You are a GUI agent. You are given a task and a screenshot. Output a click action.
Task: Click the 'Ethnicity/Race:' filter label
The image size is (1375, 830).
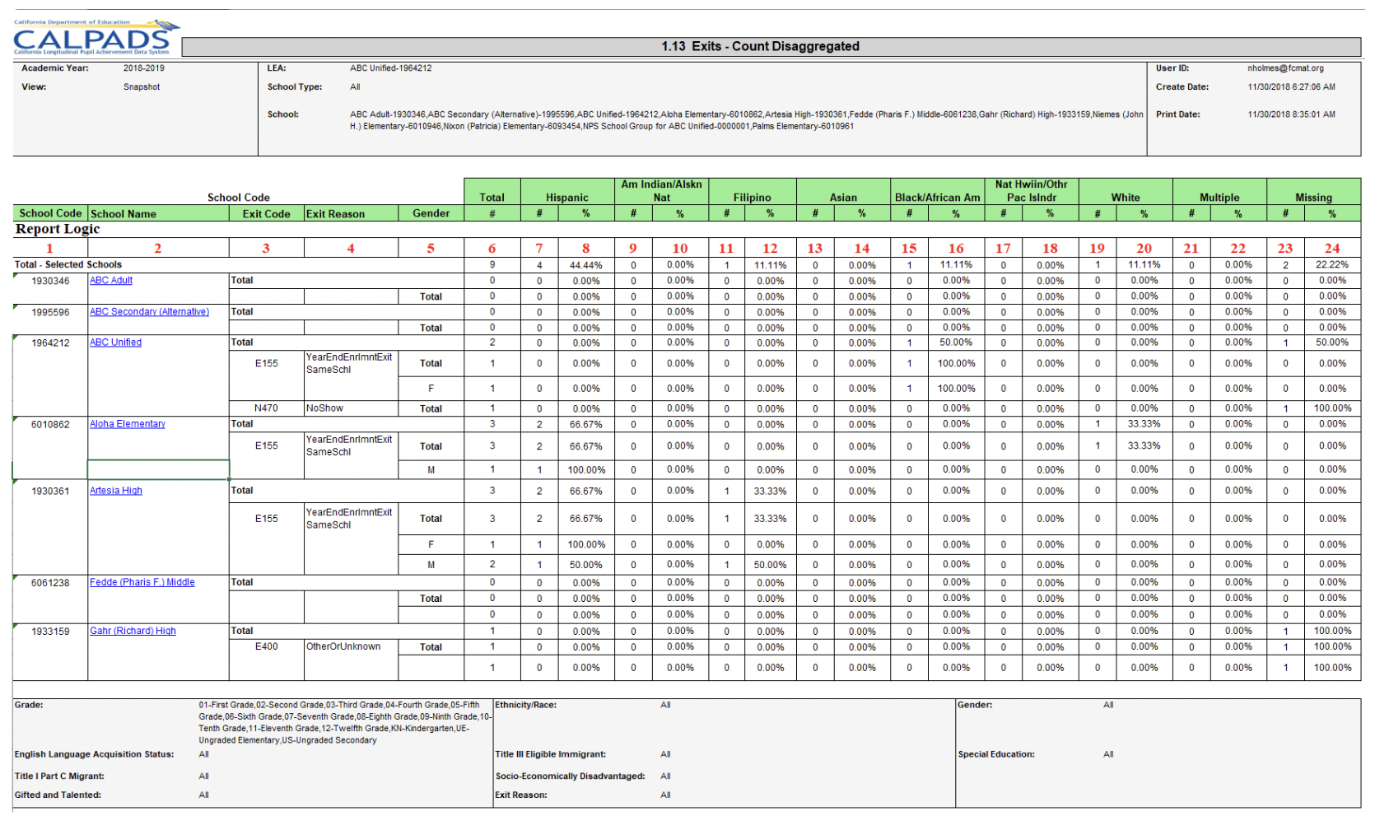(526, 705)
